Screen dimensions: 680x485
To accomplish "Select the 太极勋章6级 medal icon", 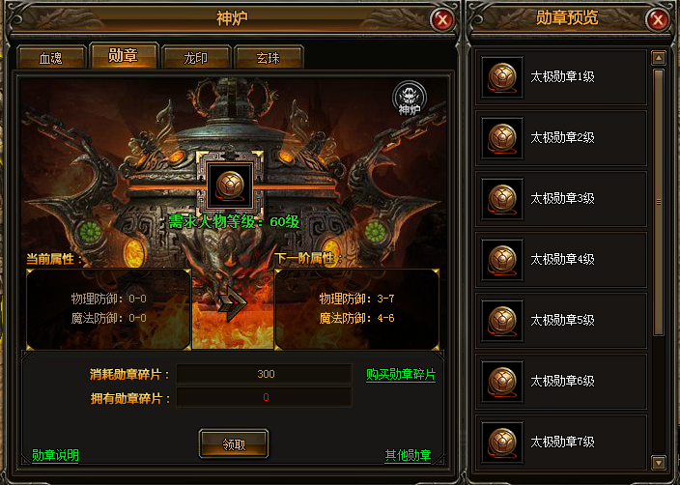I will point(502,381).
